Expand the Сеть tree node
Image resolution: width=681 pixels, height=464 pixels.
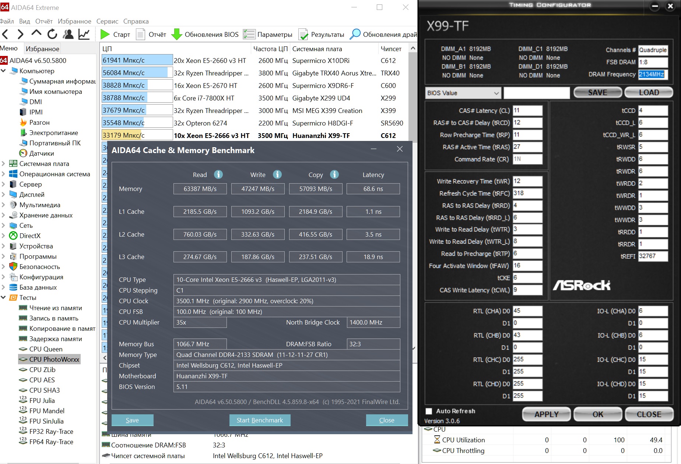pos(3,226)
